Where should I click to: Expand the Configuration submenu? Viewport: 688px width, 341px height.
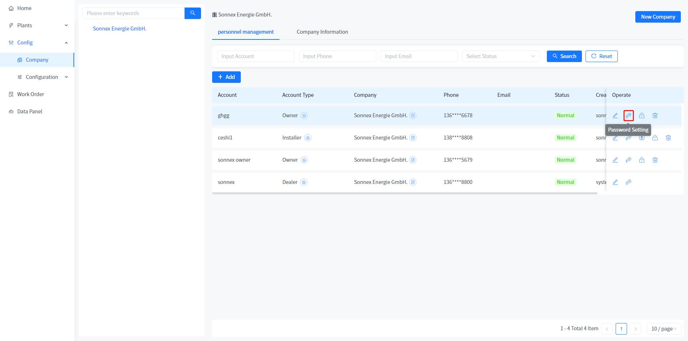pyautogui.click(x=42, y=77)
